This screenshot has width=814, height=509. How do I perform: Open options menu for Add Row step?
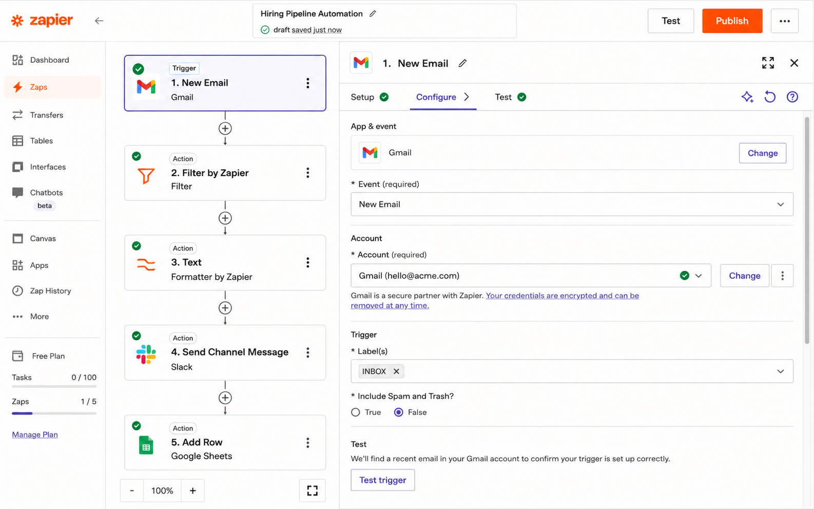(x=307, y=443)
